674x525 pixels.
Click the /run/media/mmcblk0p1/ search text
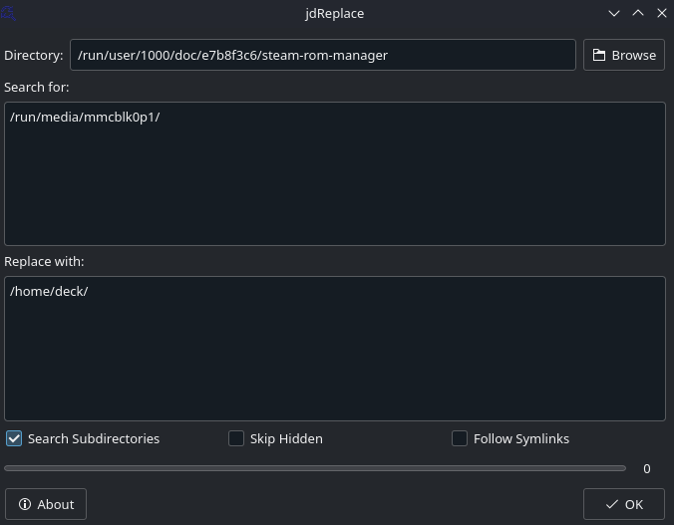point(85,118)
